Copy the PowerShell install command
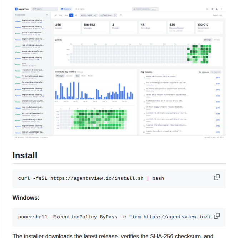The width and height of the screenshot is (238, 238). [217, 216]
